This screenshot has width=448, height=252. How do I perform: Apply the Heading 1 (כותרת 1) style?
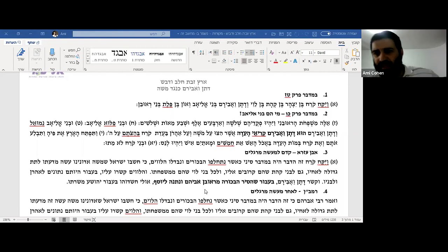[x=138, y=56]
